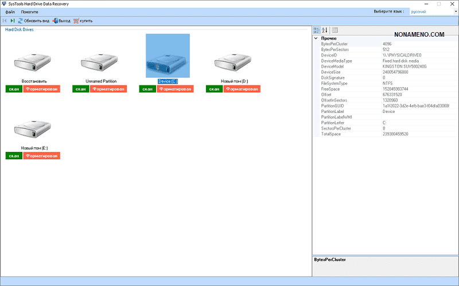Select the Новый том (D:) drive icon
This screenshot has width=459, height=286.
click(x=234, y=62)
